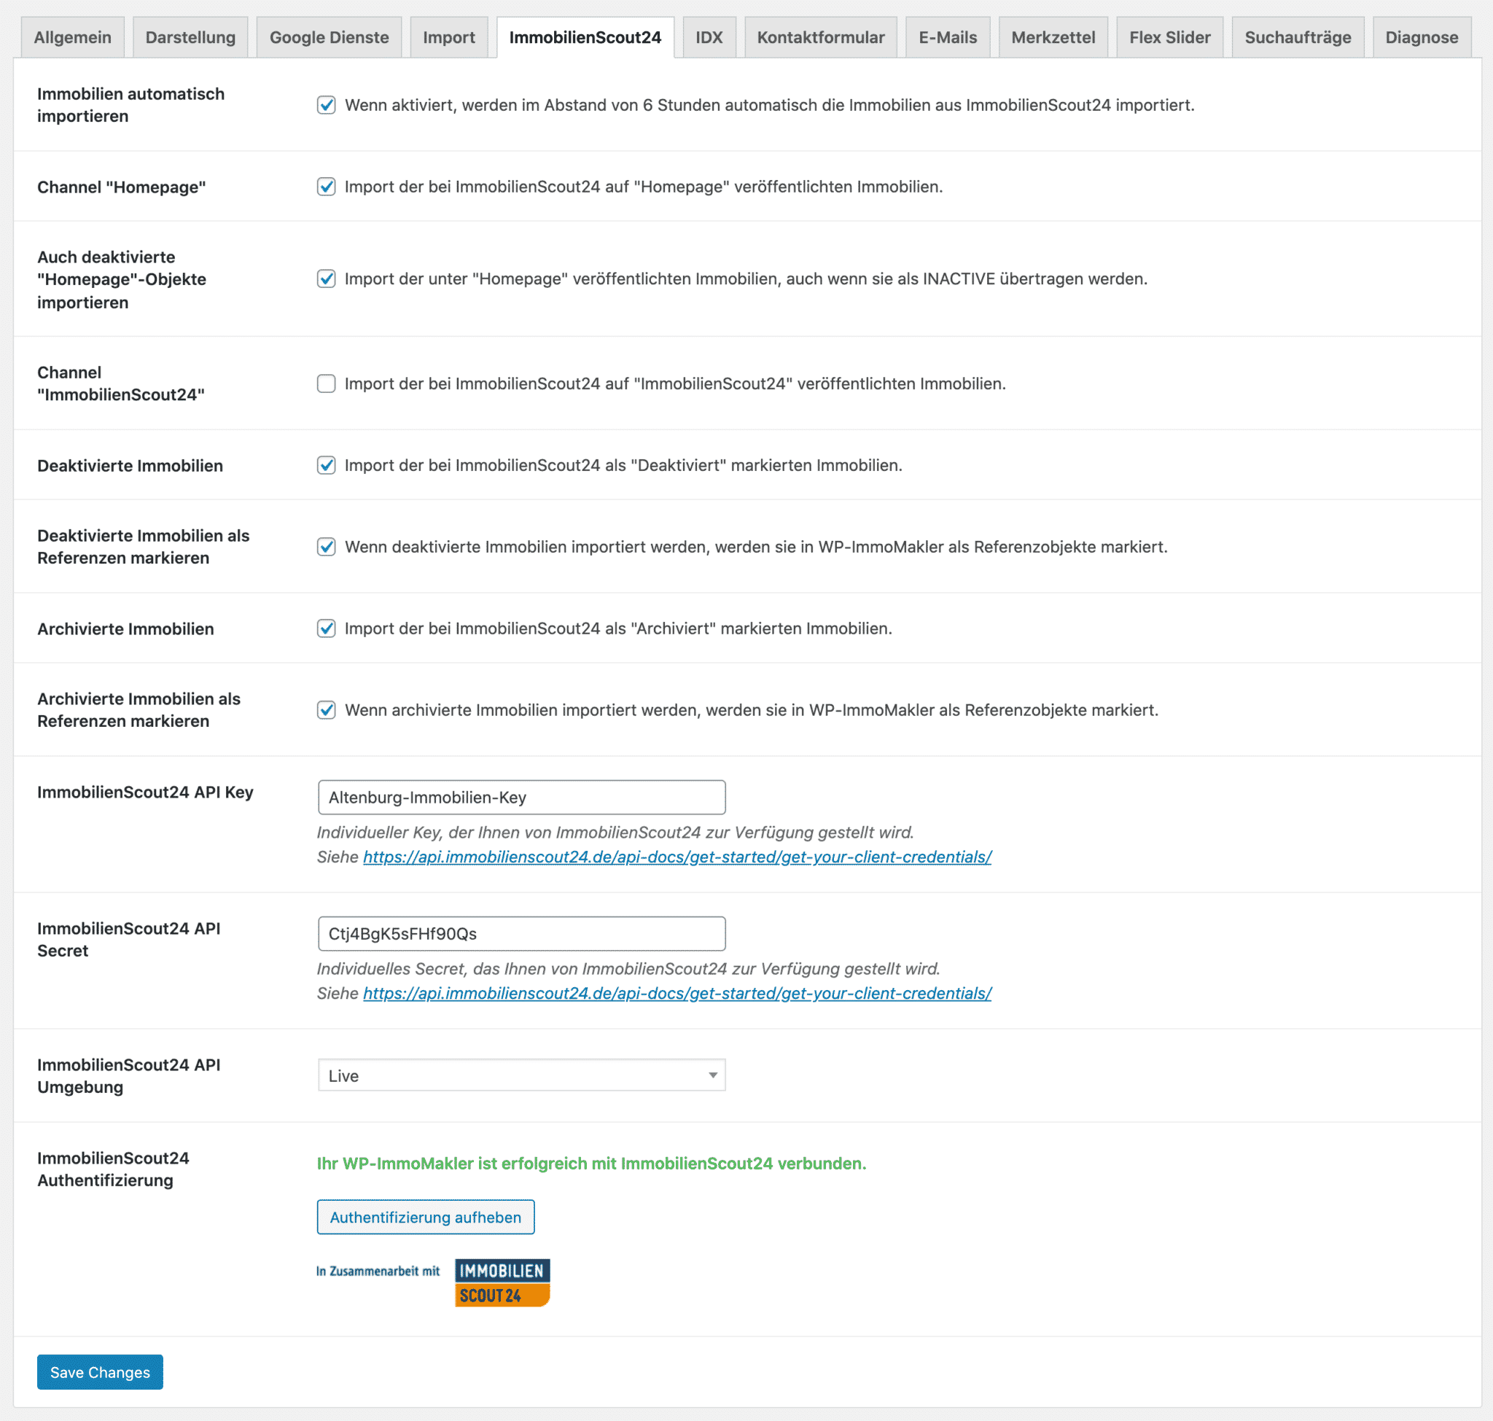The width and height of the screenshot is (1493, 1421).
Task: Click Save Changes button
Action: coord(100,1371)
